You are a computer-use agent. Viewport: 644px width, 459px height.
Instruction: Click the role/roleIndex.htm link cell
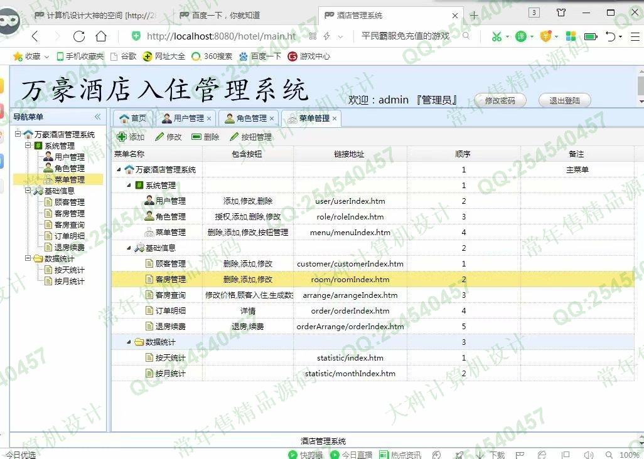[x=350, y=216]
